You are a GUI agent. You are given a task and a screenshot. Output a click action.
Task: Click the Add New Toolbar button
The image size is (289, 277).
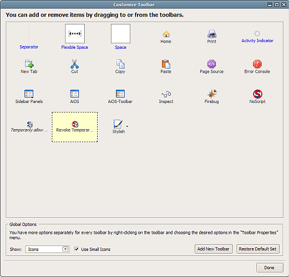click(214, 249)
